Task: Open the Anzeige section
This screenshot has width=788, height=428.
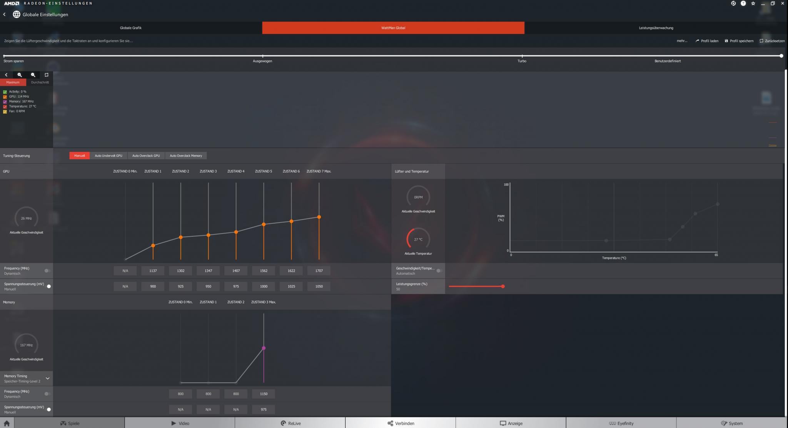Action: 511,423
